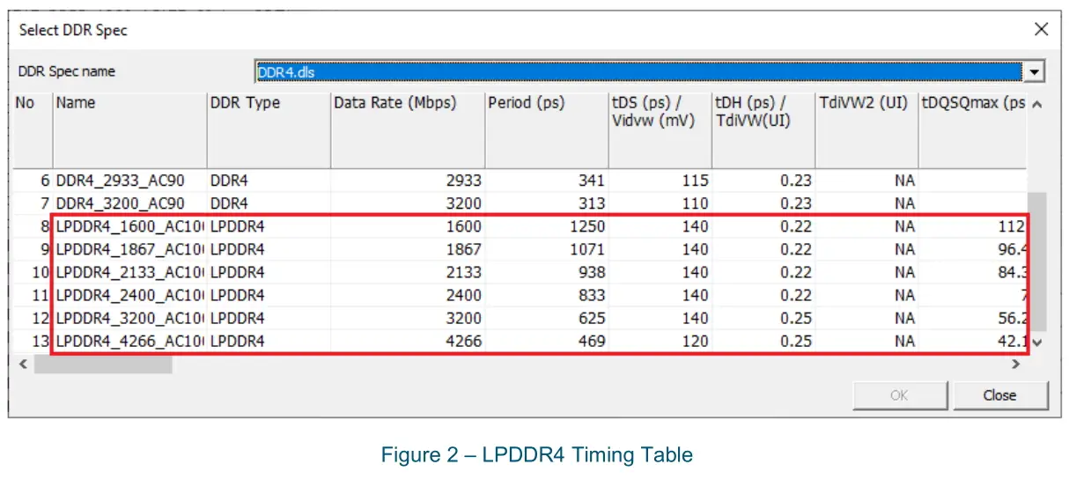1069x479 pixels.
Task: Click the DDR Type column header
Action: click(x=269, y=129)
